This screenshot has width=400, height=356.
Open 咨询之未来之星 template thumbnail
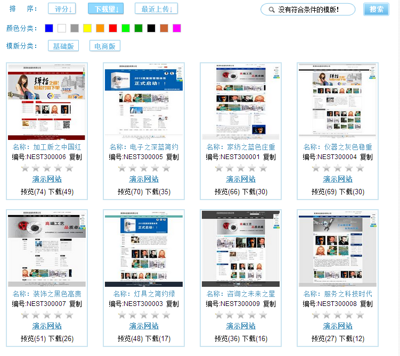tap(241, 249)
